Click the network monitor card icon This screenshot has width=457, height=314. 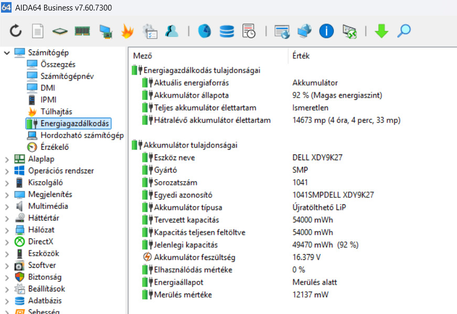tap(105, 32)
